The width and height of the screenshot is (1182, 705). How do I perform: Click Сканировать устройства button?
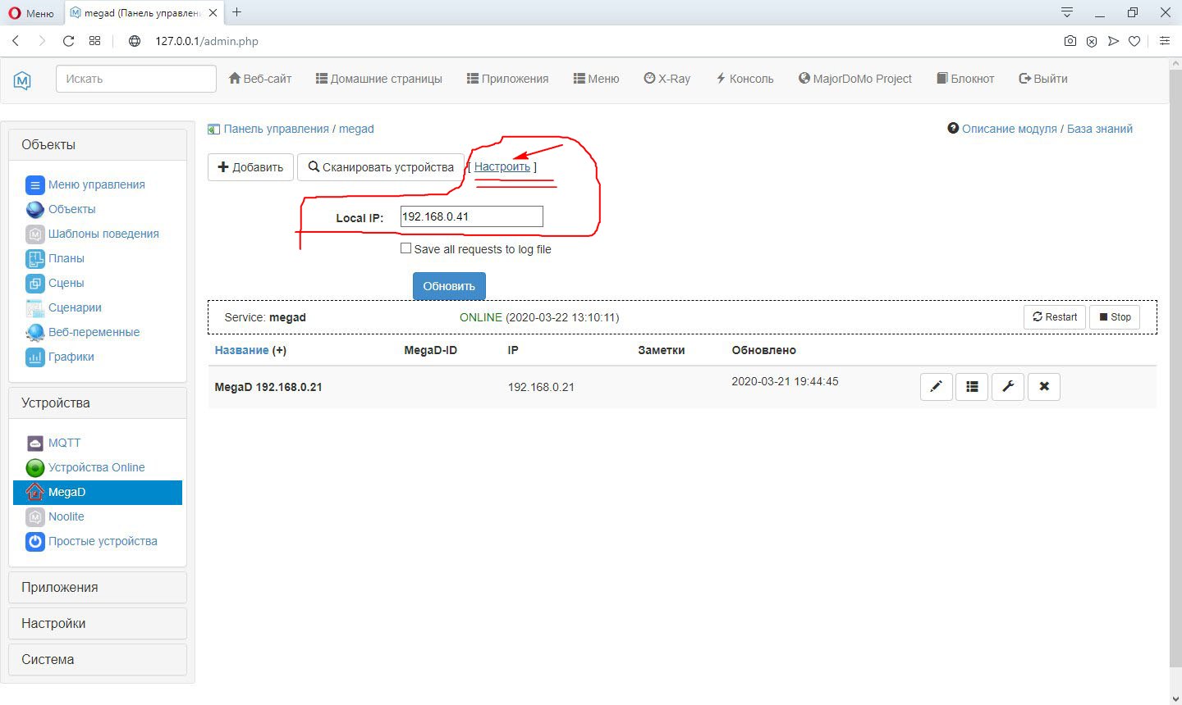381,167
